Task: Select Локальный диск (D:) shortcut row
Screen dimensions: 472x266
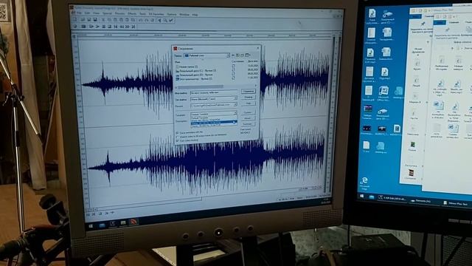Action: pos(195,75)
